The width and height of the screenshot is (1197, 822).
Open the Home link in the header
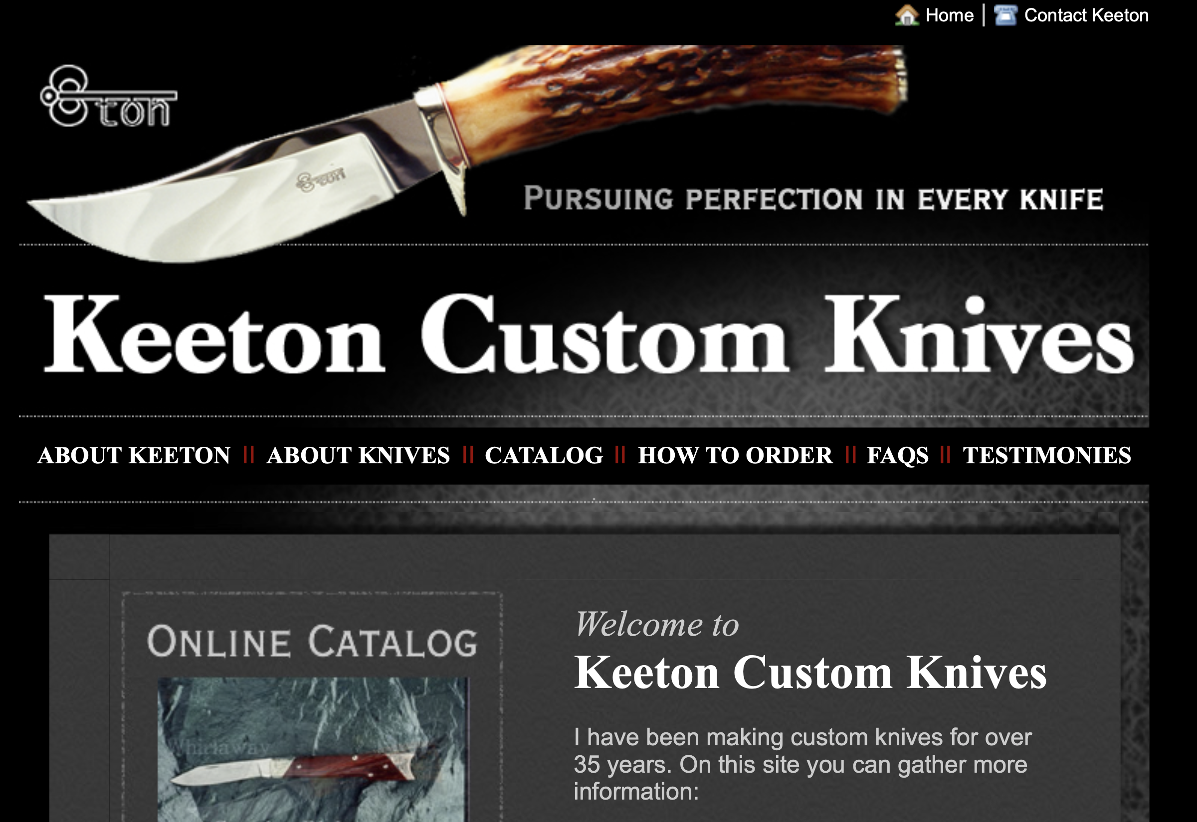pyautogui.click(x=950, y=15)
